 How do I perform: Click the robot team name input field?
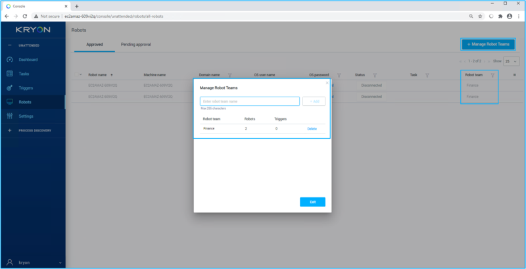tap(250, 101)
